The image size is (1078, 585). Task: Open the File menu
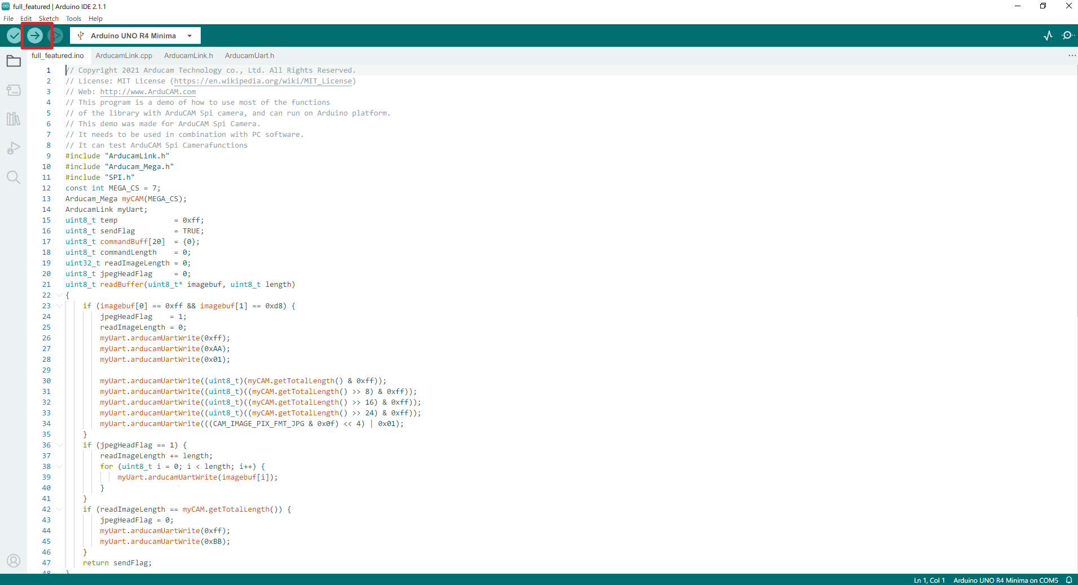[8, 19]
